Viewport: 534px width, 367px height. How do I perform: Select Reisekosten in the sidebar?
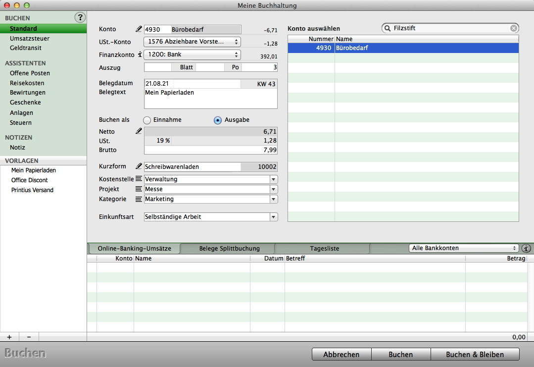pos(27,83)
